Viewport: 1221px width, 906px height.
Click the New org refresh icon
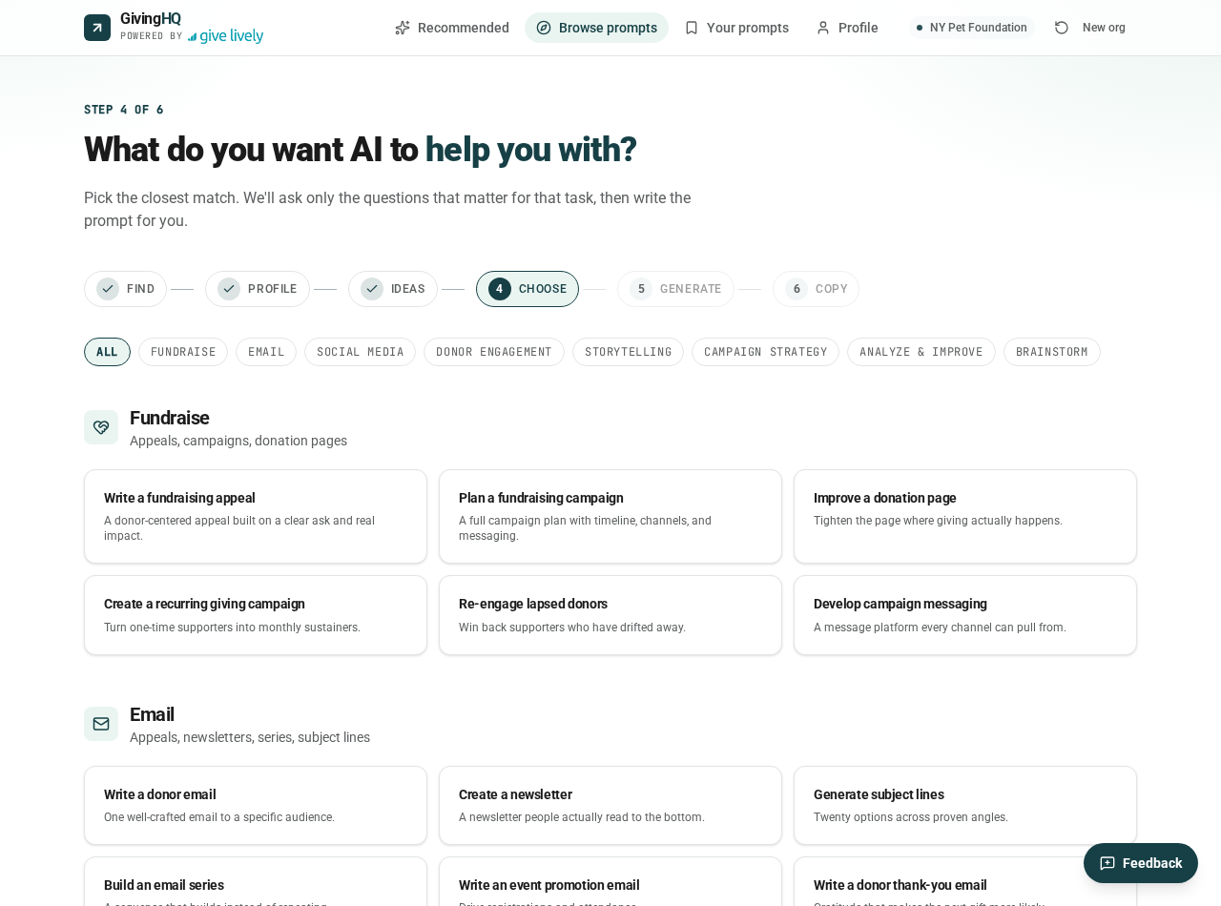[x=1062, y=28]
